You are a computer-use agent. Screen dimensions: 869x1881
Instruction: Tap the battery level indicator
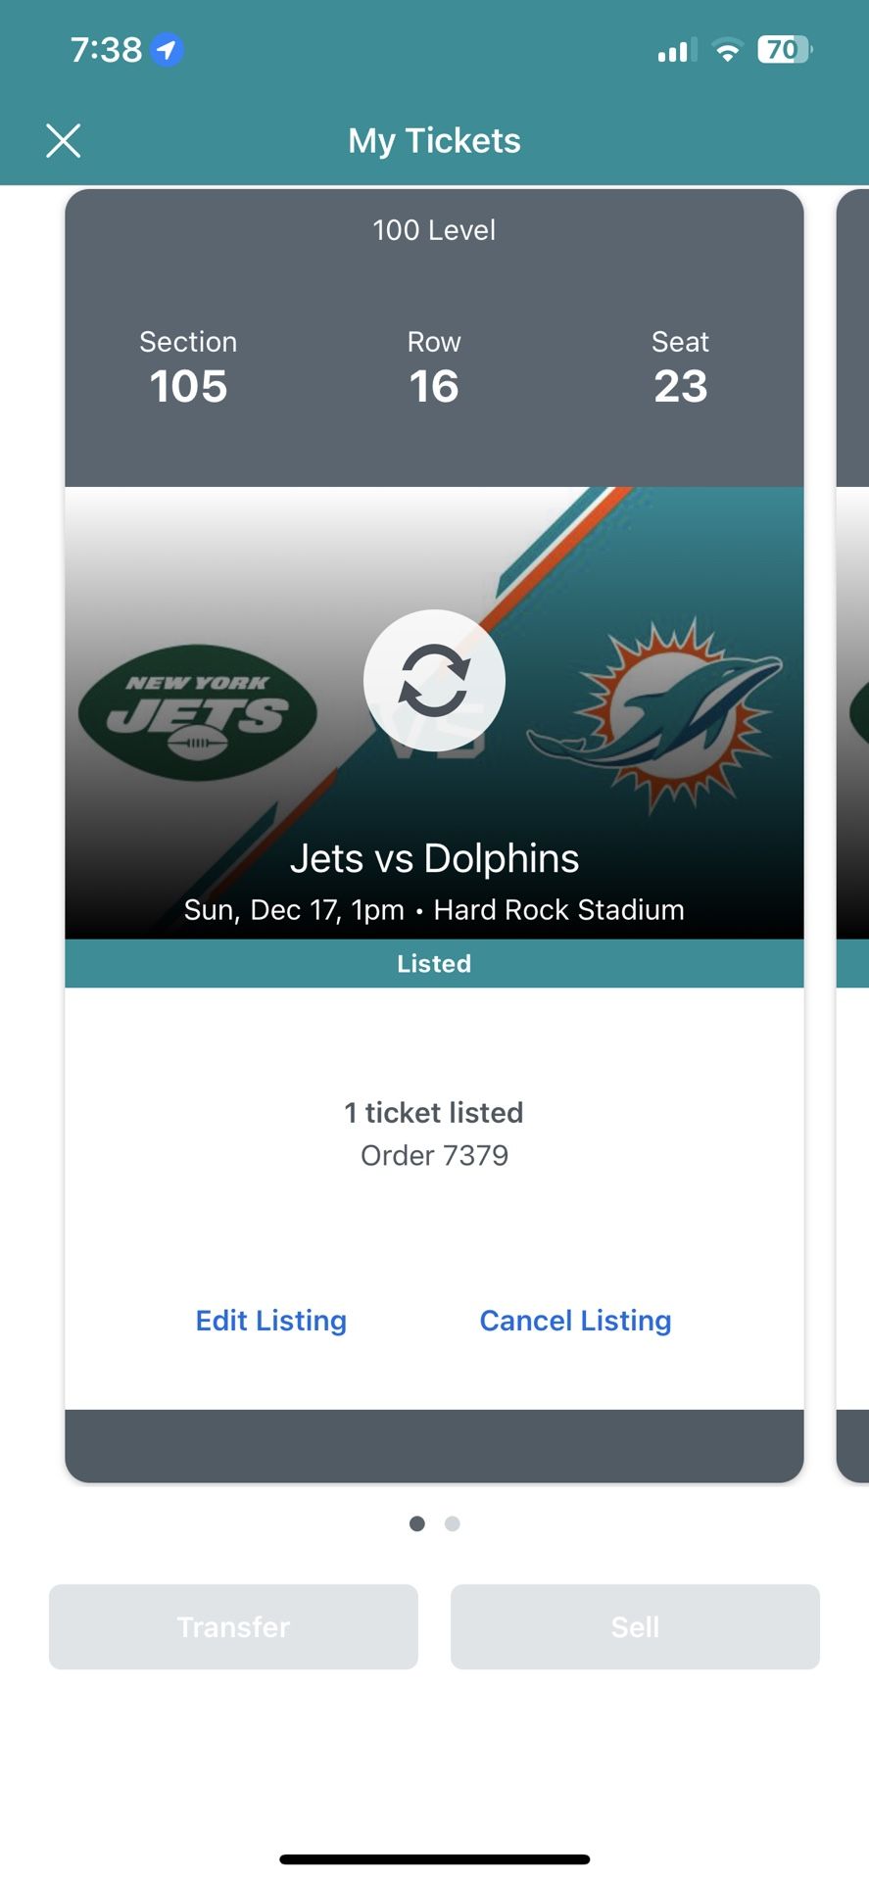coord(784,49)
